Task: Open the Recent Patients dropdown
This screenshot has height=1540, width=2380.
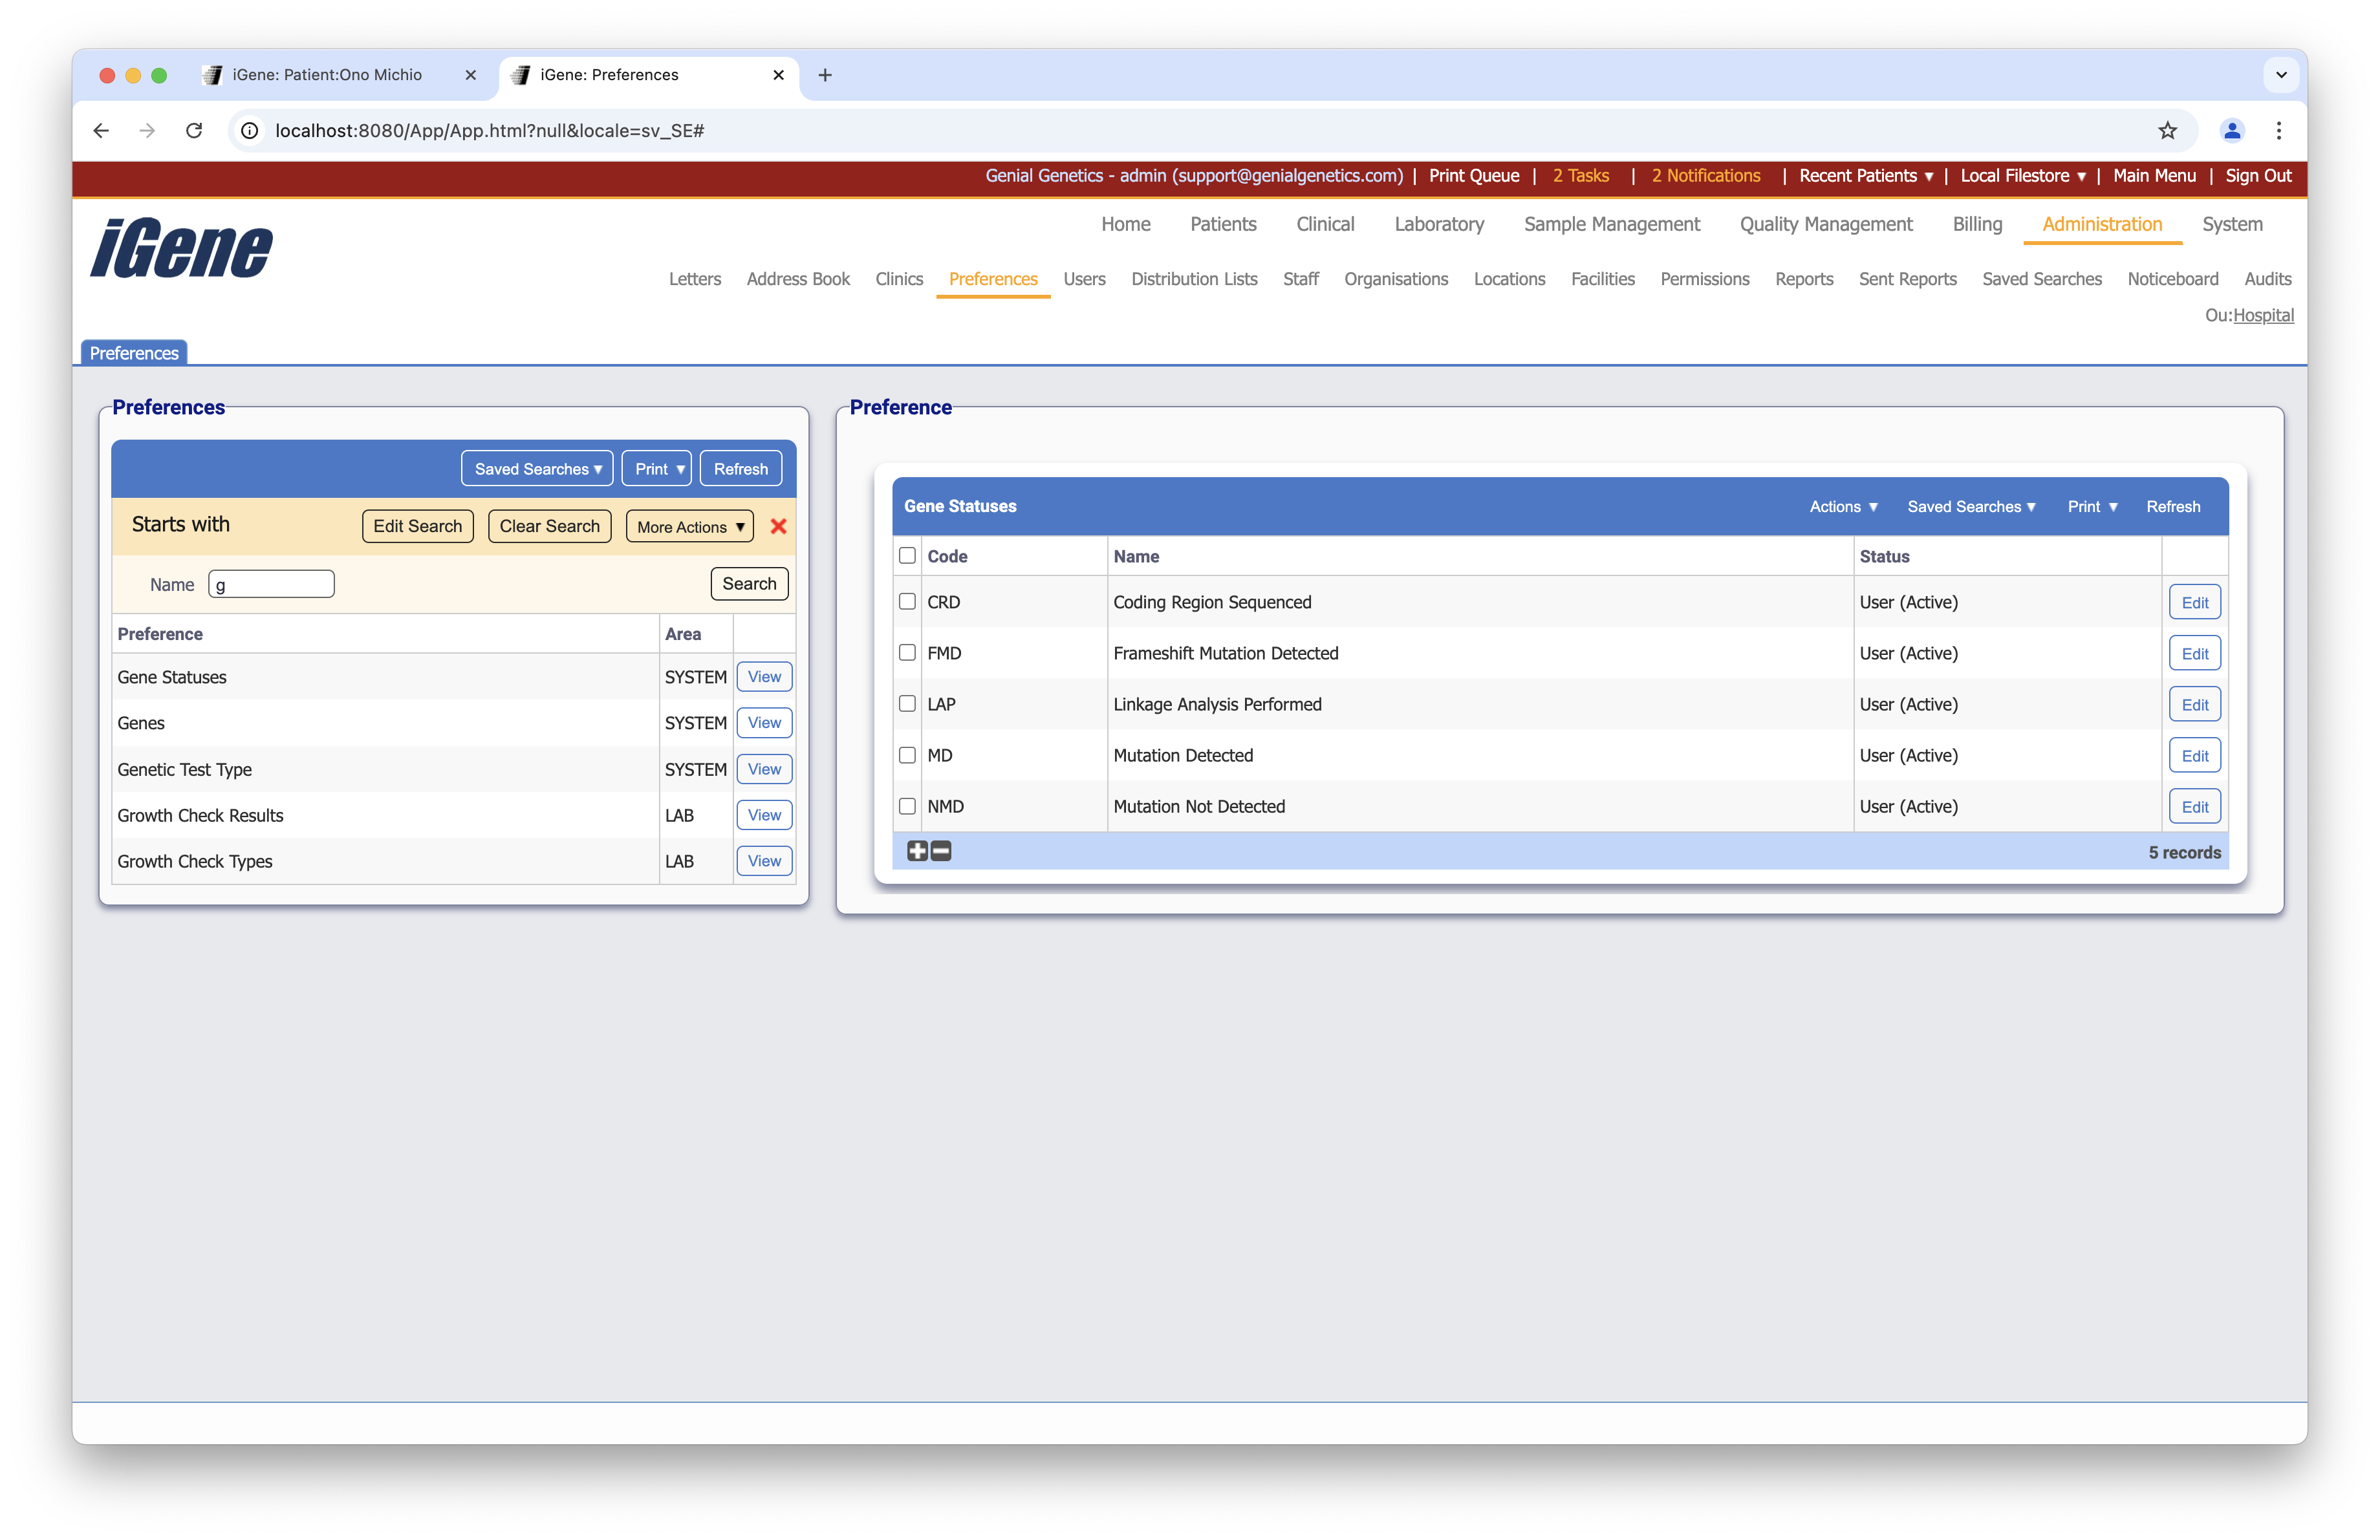Action: 1865,176
